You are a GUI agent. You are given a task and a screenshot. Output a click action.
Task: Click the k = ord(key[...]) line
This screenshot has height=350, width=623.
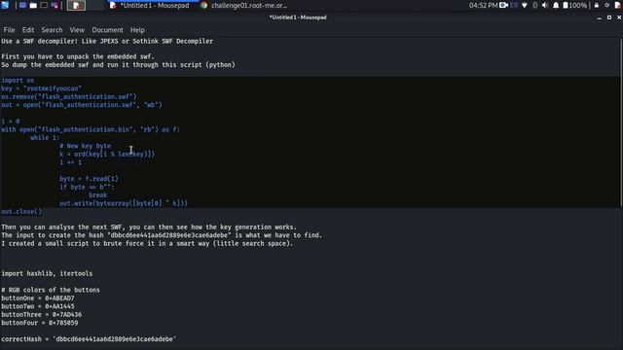(107, 154)
